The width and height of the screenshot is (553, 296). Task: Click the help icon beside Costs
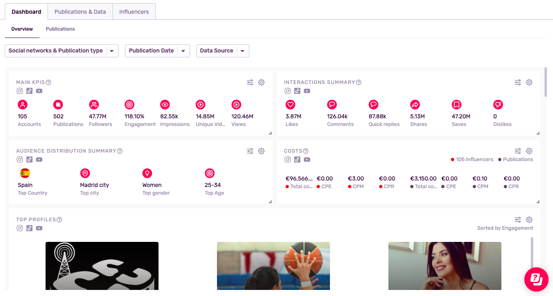click(306, 151)
